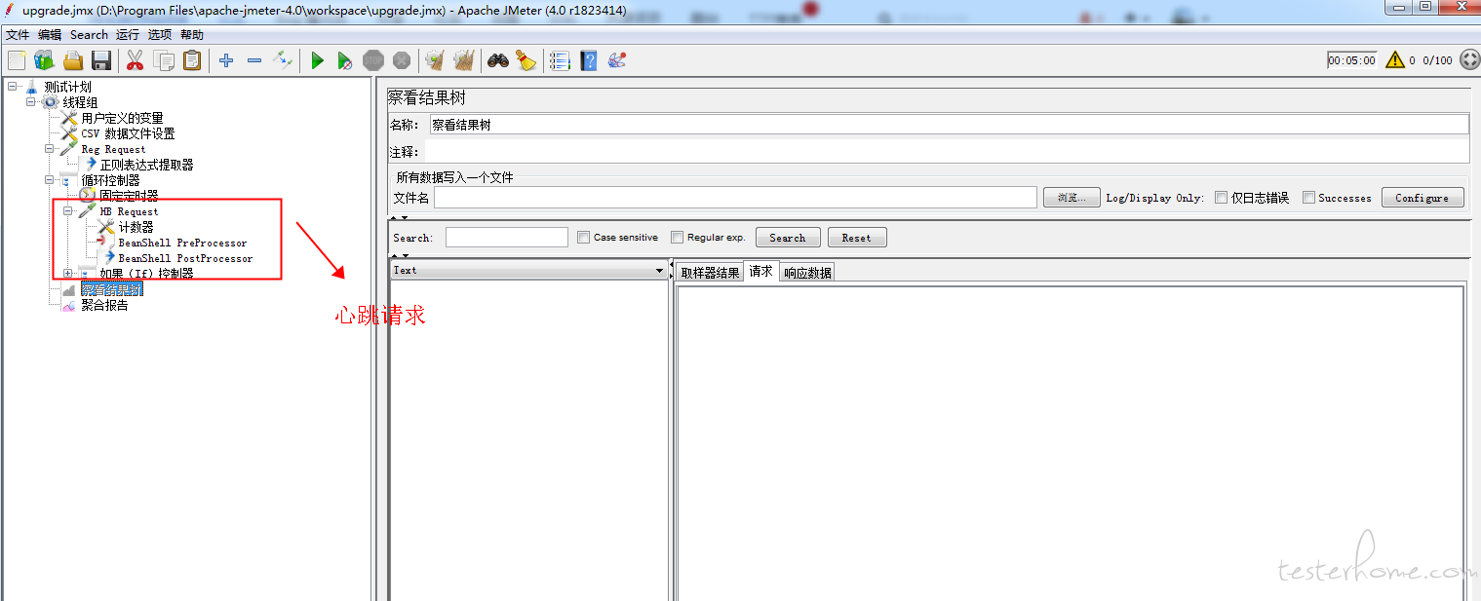Select 计数器 in the tree
This screenshot has height=601, width=1481.
click(x=136, y=227)
